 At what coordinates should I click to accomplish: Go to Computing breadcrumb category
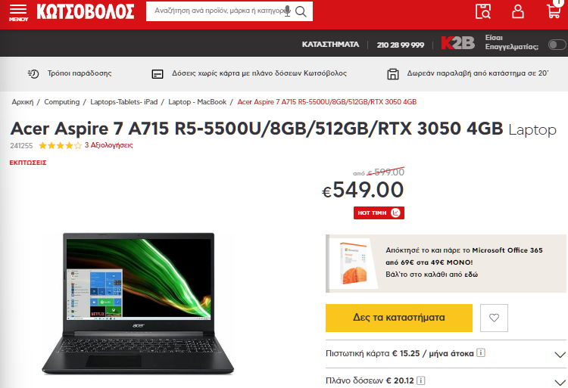[62, 102]
